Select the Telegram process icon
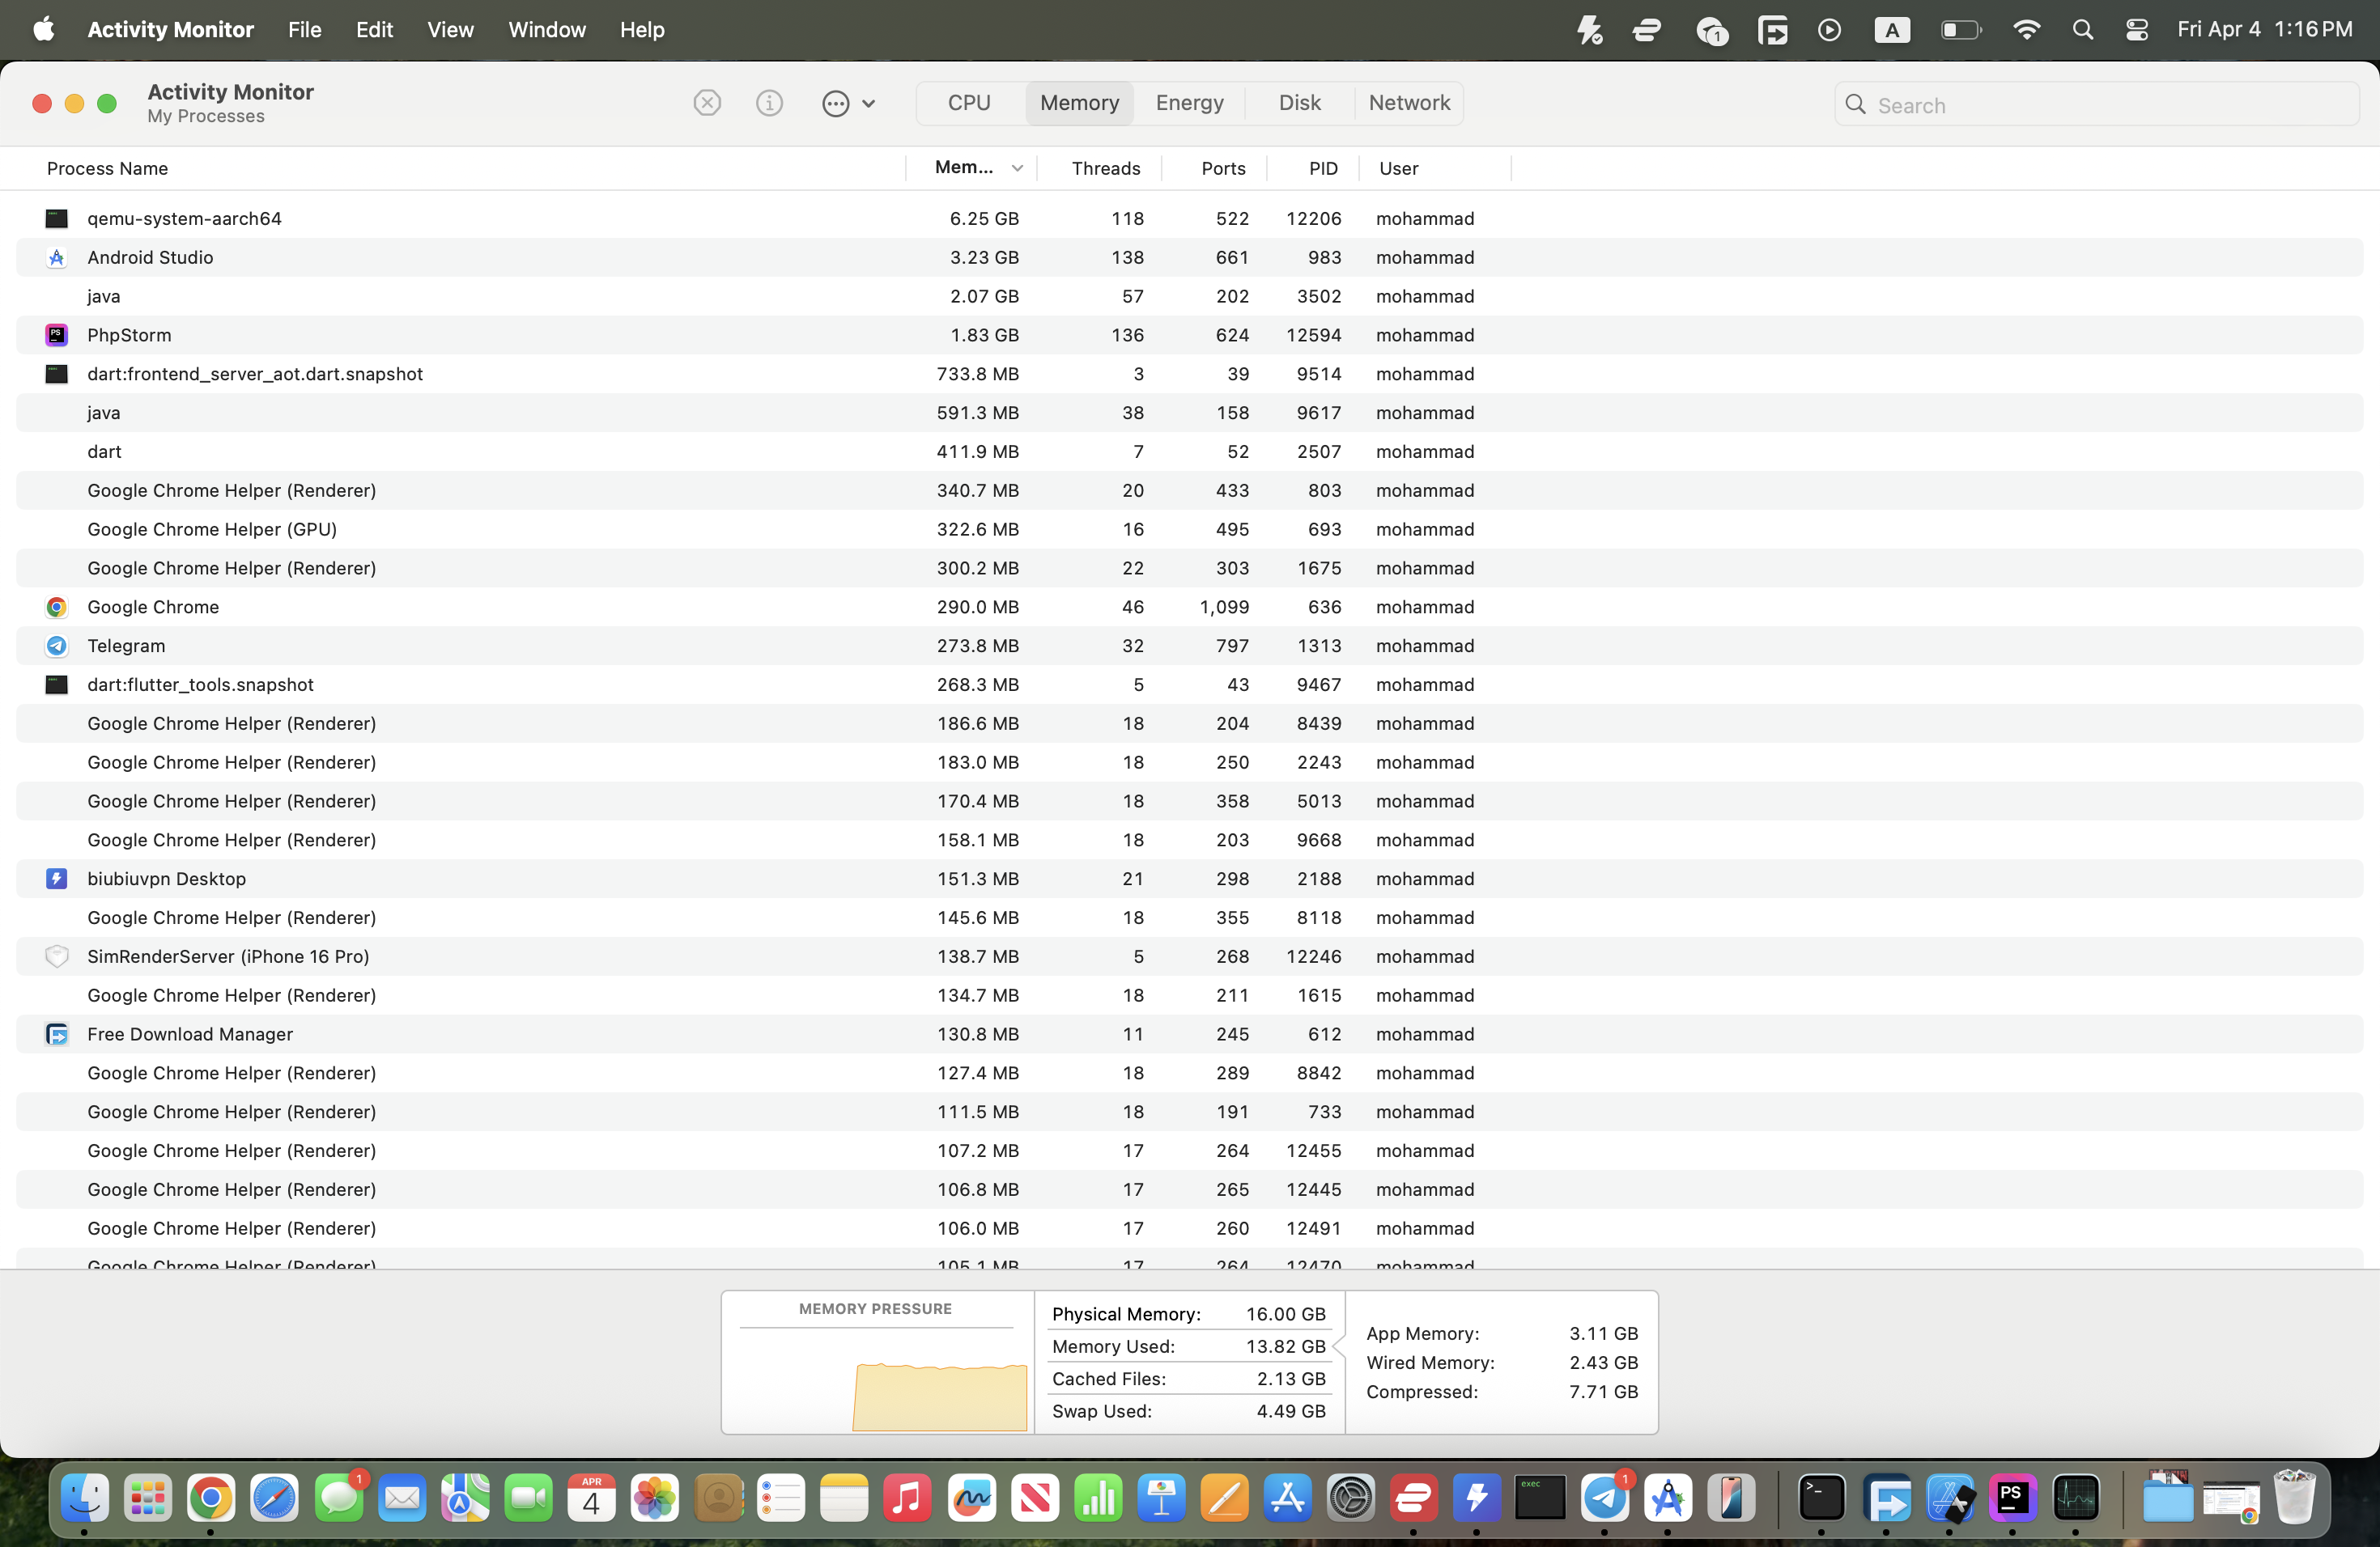The image size is (2380, 1547). click(57, 646)
